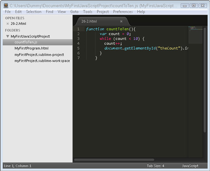Open the File menu
The image size is (210, 171).
[x=8, y=12]
